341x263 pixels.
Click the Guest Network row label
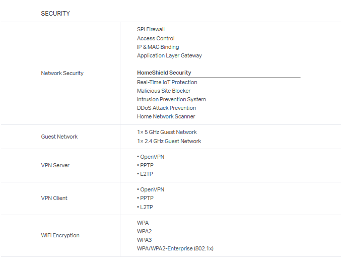pos(59,137)
